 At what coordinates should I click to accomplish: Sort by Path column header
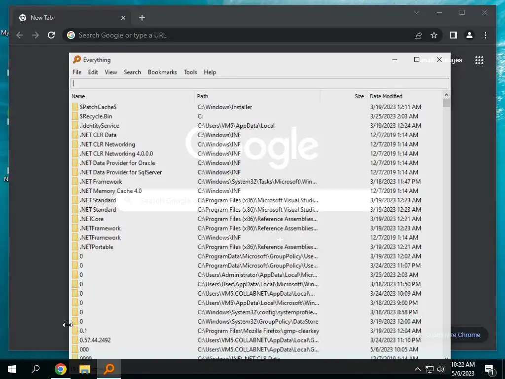point(257,96)
